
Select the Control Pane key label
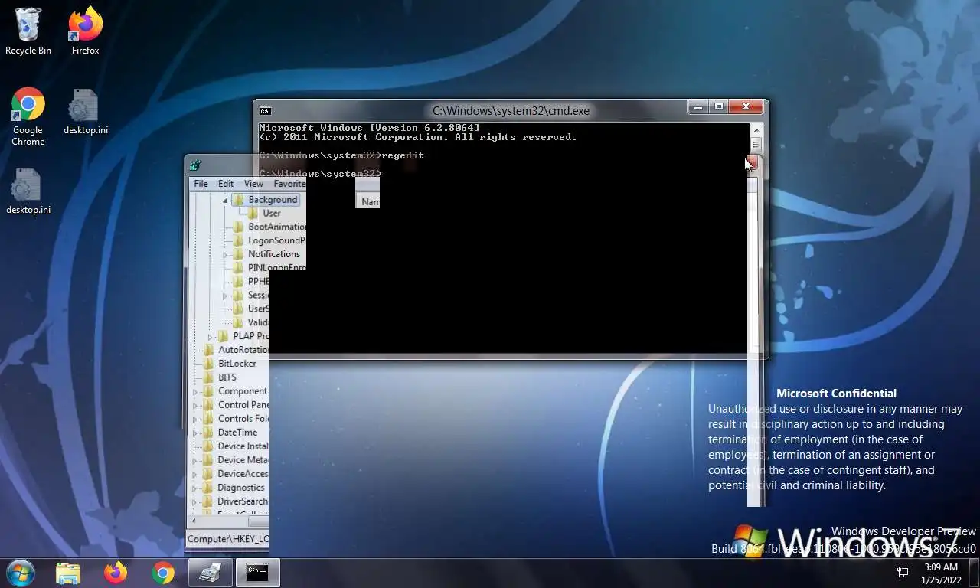click(243, 405)
